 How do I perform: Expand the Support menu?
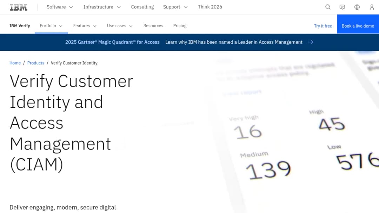coord(175,7)
